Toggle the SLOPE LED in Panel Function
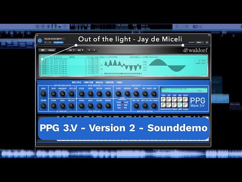Viewport: 242px width, 182px height. pyautogui.click(x=123, y=103)
